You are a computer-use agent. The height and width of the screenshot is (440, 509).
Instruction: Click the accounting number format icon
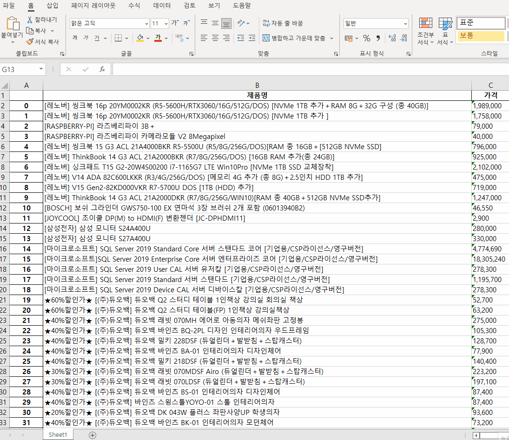point(349,38)
